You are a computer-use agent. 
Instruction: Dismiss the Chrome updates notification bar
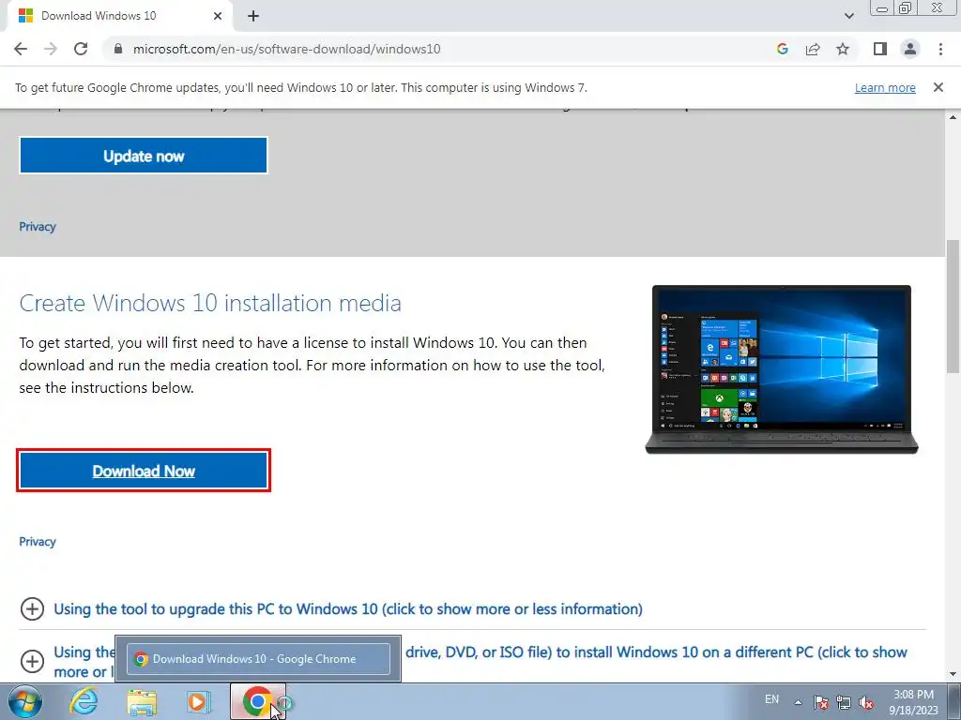pos(938,87)
